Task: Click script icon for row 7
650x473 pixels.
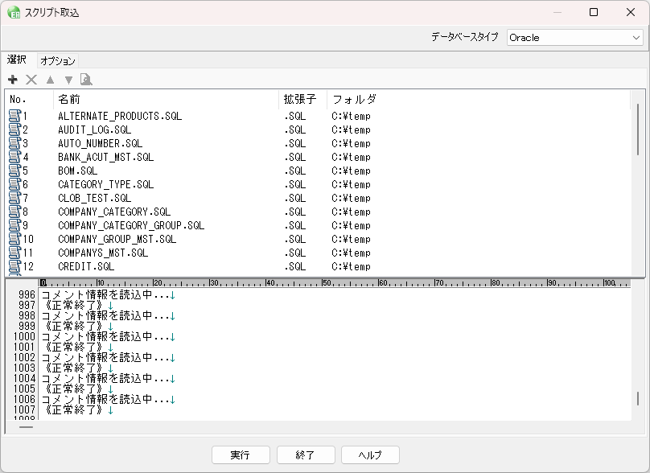Action: (15, 198)
